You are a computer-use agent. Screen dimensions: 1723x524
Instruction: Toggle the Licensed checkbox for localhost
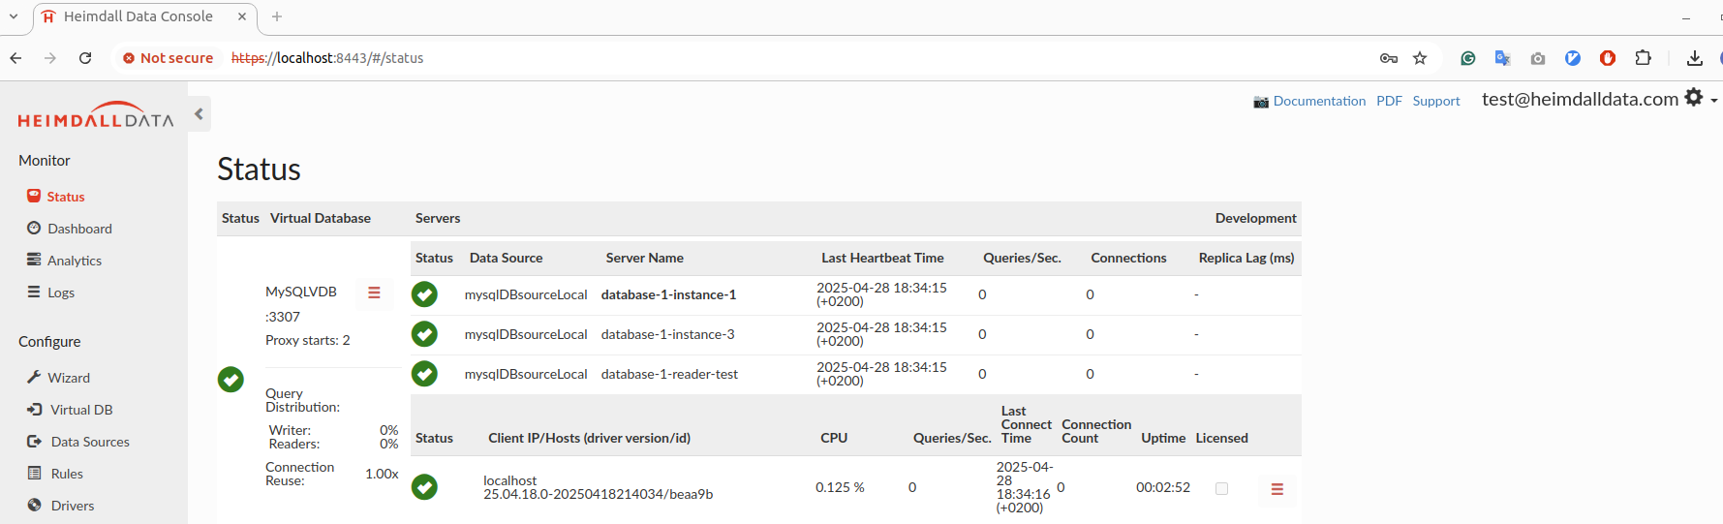(x=1221, y=488)
